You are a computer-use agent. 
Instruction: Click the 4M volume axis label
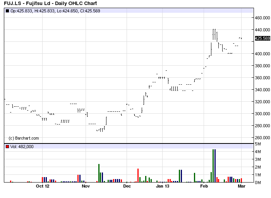point(258,152)
